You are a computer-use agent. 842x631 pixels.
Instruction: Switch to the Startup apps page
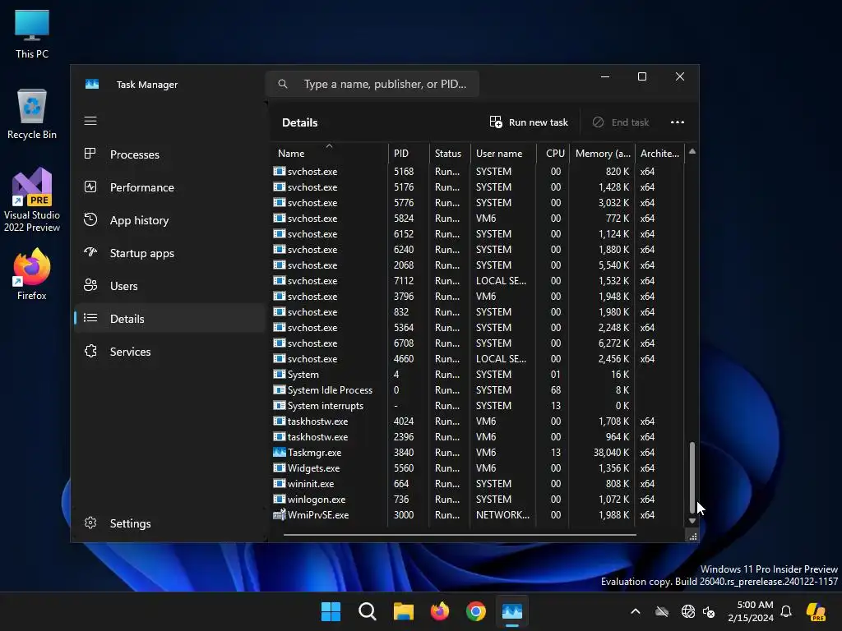(169, 253)
